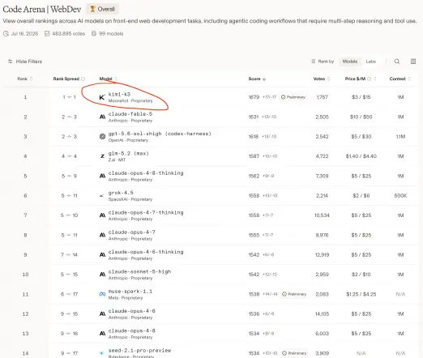Screen dimensions: 423x358
Task: Click the $1.40 / $4.40 price cell
Action: coord(361,156)
